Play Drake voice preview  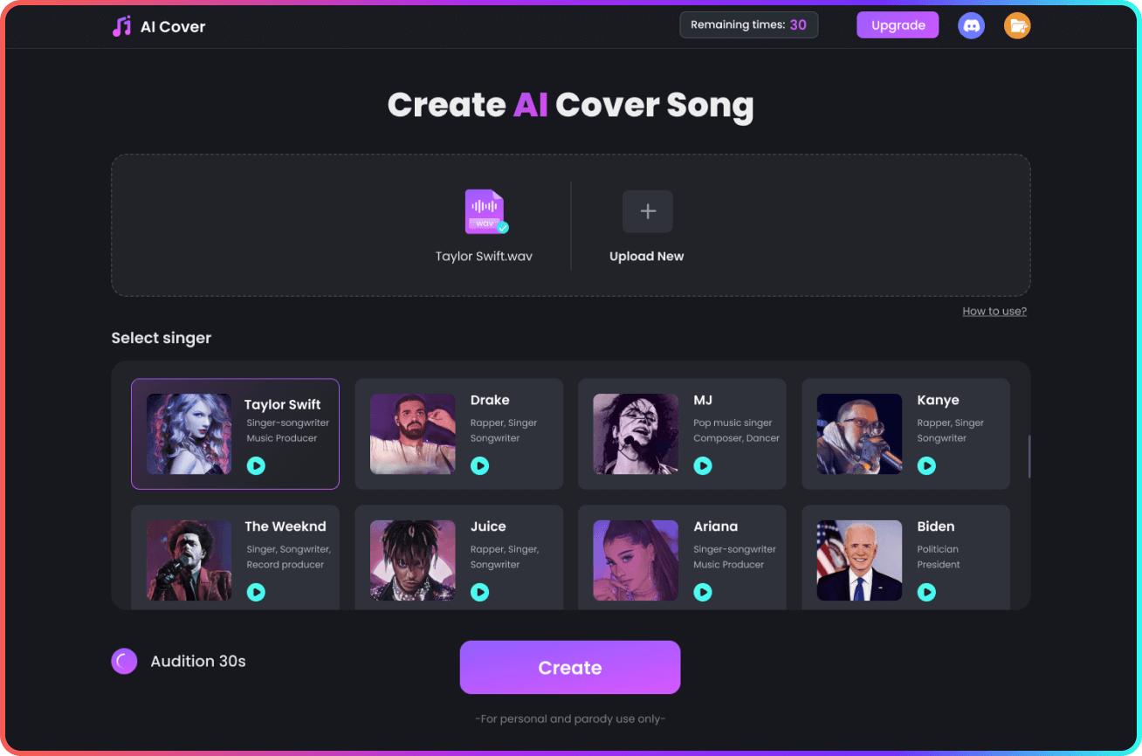[479, 466]
